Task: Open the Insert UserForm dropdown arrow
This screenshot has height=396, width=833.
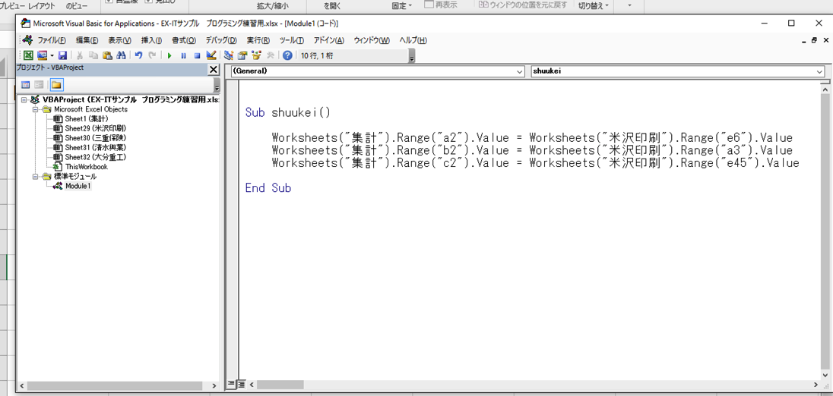Action: [x=52, y=55]
